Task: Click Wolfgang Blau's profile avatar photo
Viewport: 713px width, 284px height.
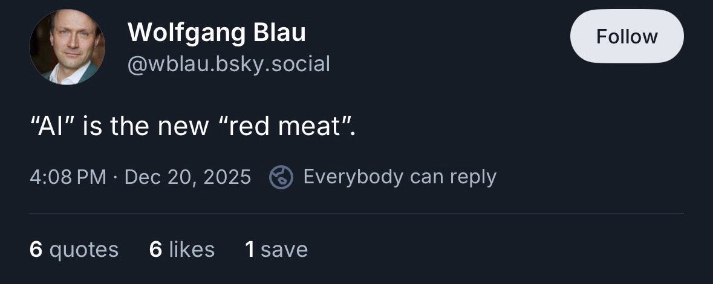Action: pos(67,47)
